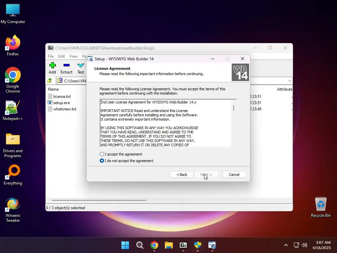337x253 pixels.
Task: Expand the 7-Zip address path dropdown
Action: [x=290, y=81]
